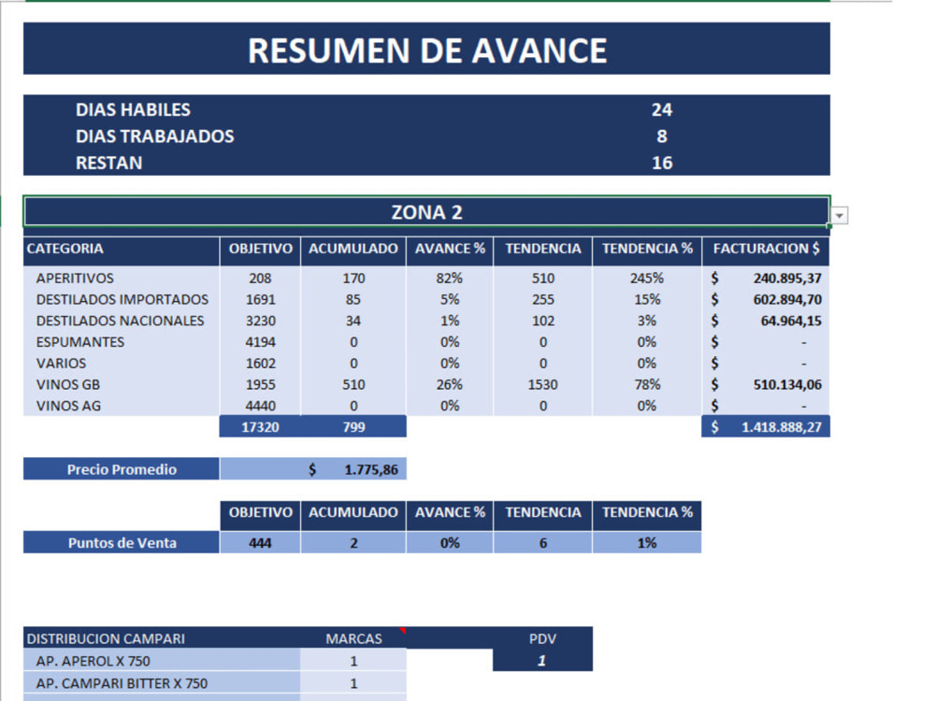This screenshot has height=701, width=935.
Task: Select the RESUMEN DE AVANCE title
Action: (x=427, y=49)
